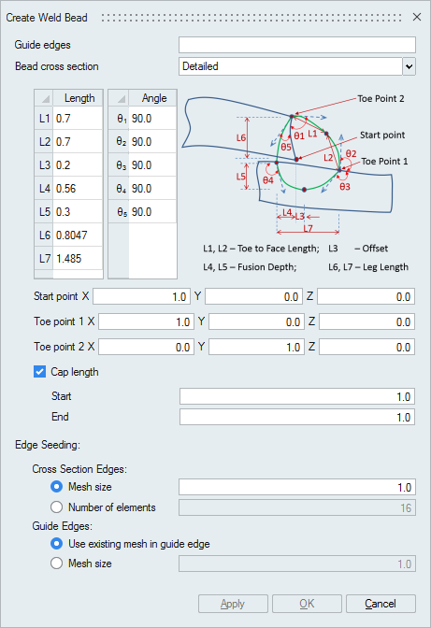431x628 pixels.
Task: Click the Angle column header
Action: pyautogui.click(x=152, y=98)
